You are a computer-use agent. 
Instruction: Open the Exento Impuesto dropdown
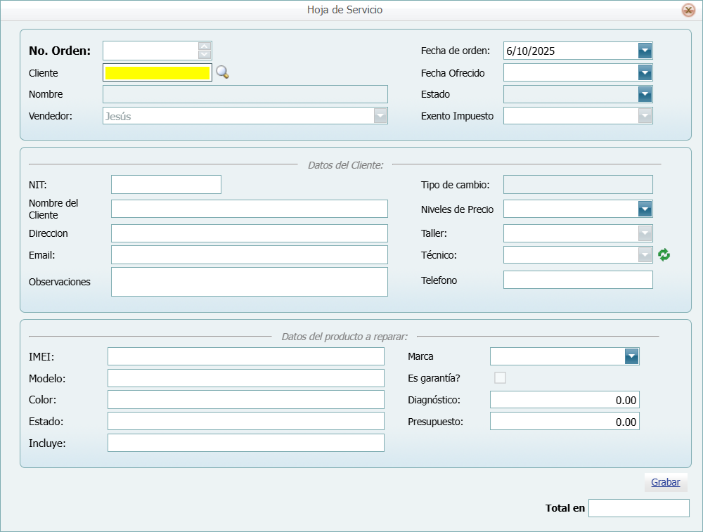coord(645,115)
